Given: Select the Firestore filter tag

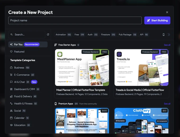Looking at the screenshot, I should pos(108,35).
